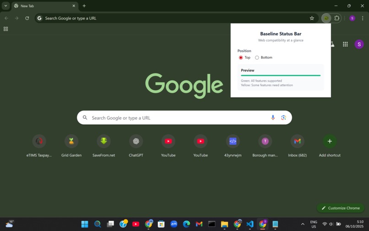Screen dimensions: 369x231
Task: Select the Bottom position radio button
Action: pos(257,57)
